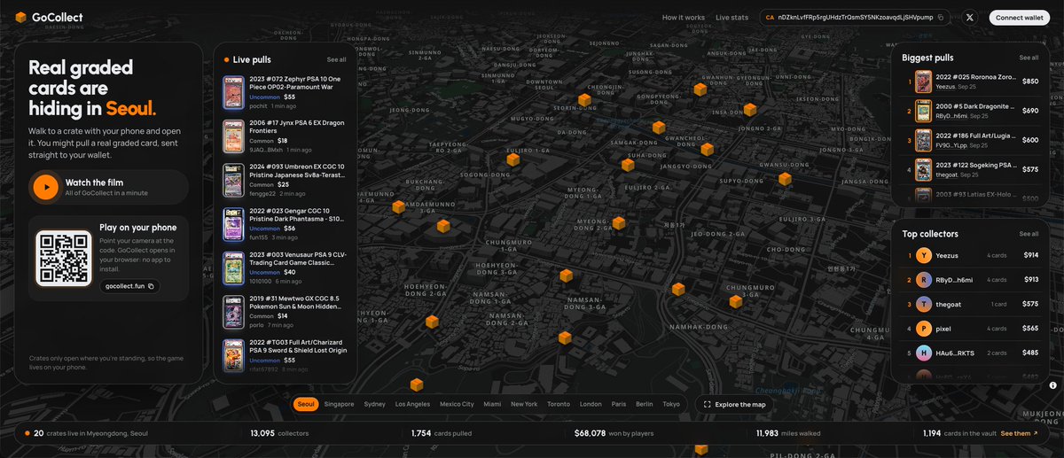Click Yeezus's orange Y avatar

click(924, 255)
